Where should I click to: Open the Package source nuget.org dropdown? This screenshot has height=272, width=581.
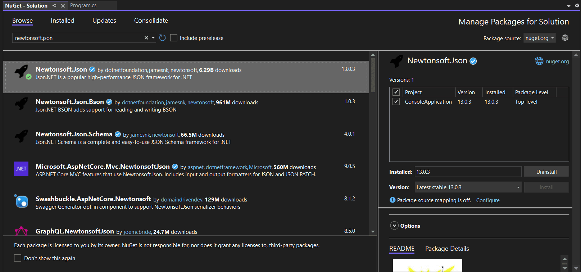540,38
